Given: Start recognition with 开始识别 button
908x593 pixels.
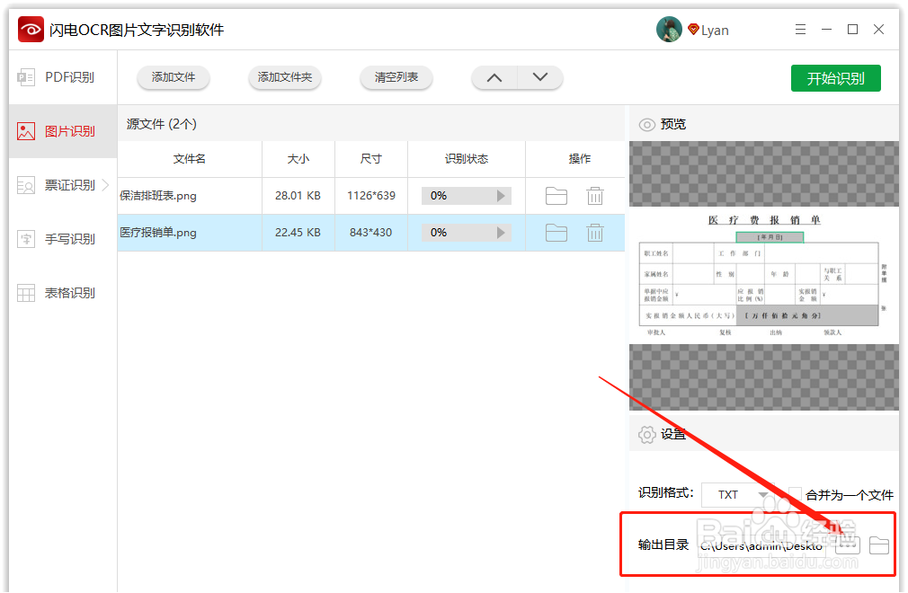Looking at the screenshot, I should point(835,78).
